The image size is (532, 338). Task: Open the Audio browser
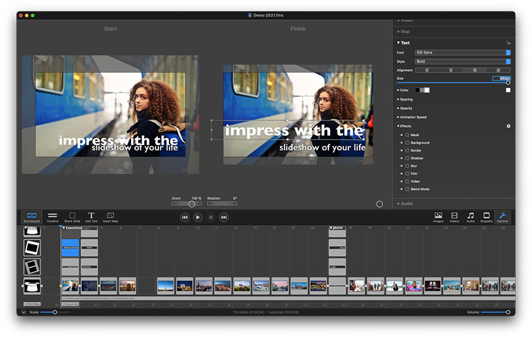[470, 217]
